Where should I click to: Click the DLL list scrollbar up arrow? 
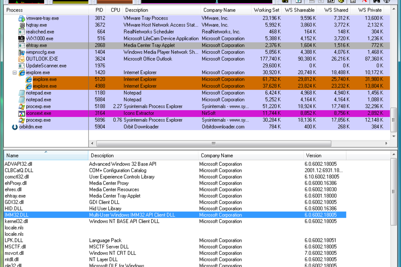(394, 154)
